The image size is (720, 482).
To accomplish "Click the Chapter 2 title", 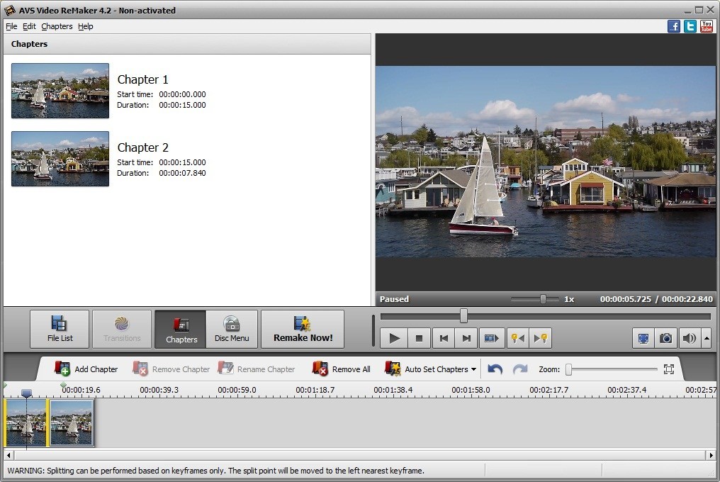I will (x=143, y=147).
